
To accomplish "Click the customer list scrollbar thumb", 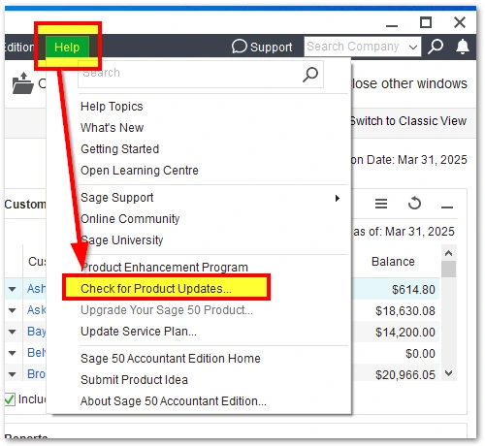I will pos(448,270).
